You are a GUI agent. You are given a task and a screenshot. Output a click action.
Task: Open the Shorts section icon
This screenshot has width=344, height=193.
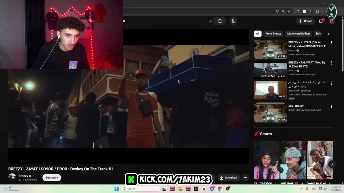[256, 134]
